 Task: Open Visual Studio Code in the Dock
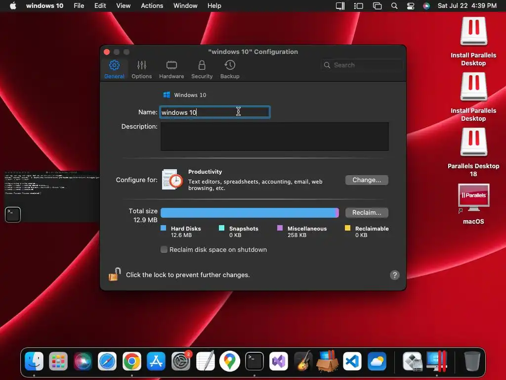tap(352, 361)
